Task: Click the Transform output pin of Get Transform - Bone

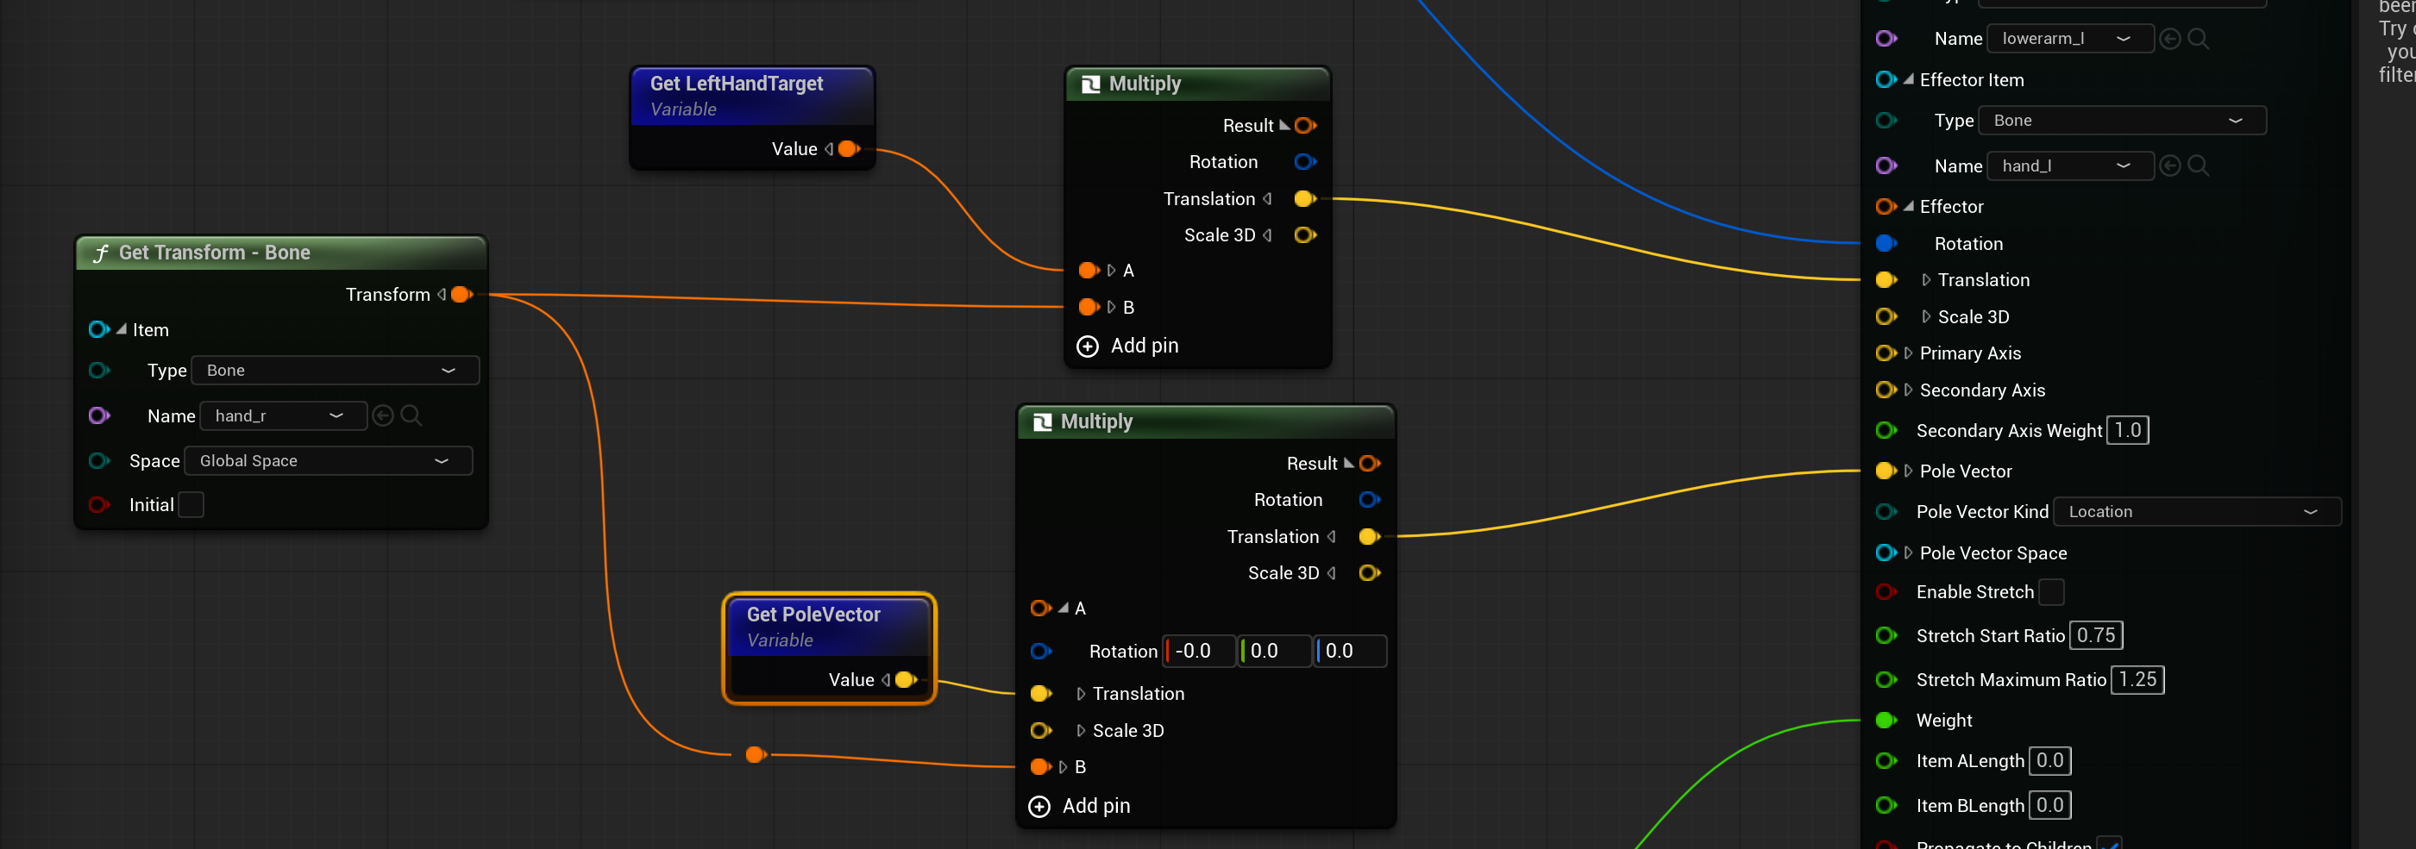Action: coord(461,294)
